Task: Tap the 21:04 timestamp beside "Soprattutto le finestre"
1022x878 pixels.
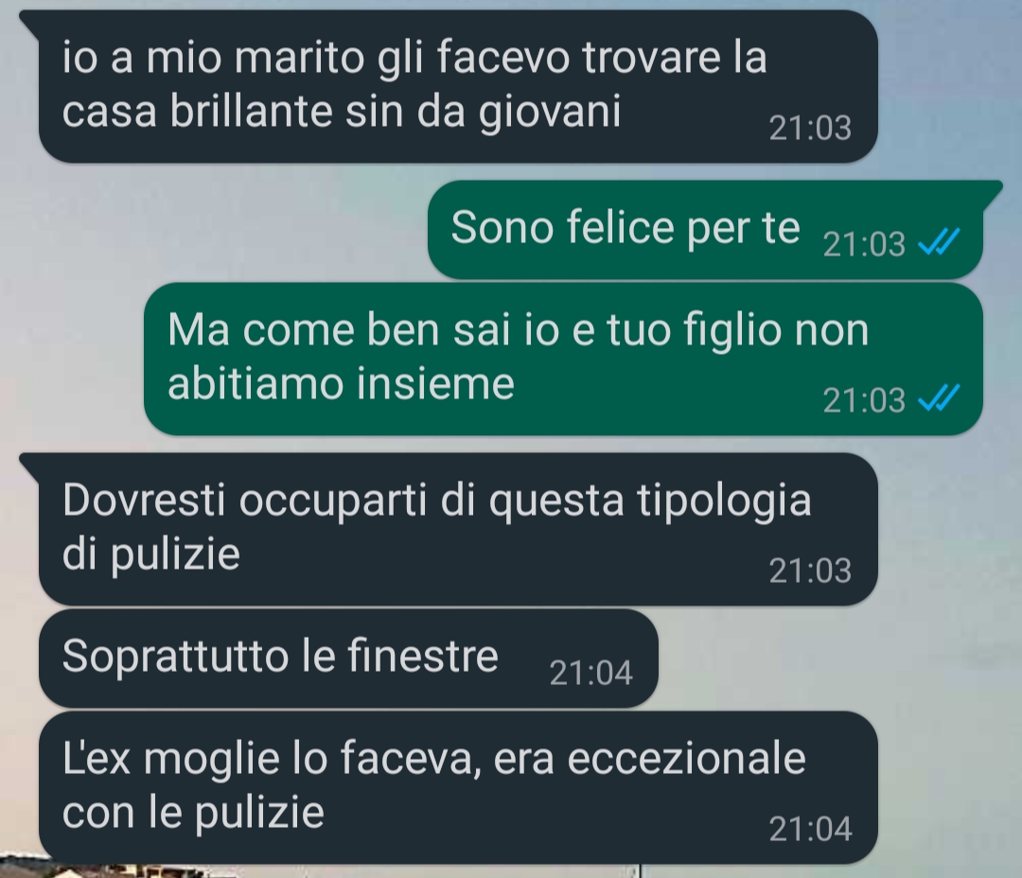Action: [x=590, y=673]
